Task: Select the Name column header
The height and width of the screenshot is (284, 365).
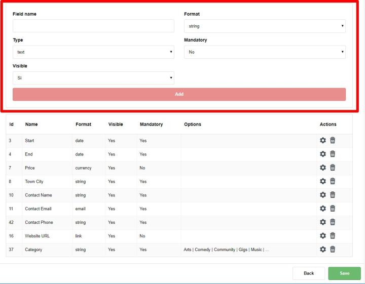Action: 31,125
